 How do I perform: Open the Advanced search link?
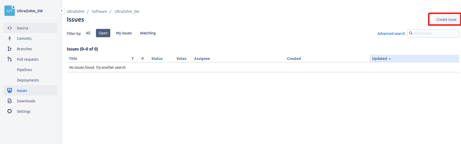[391, 34]
